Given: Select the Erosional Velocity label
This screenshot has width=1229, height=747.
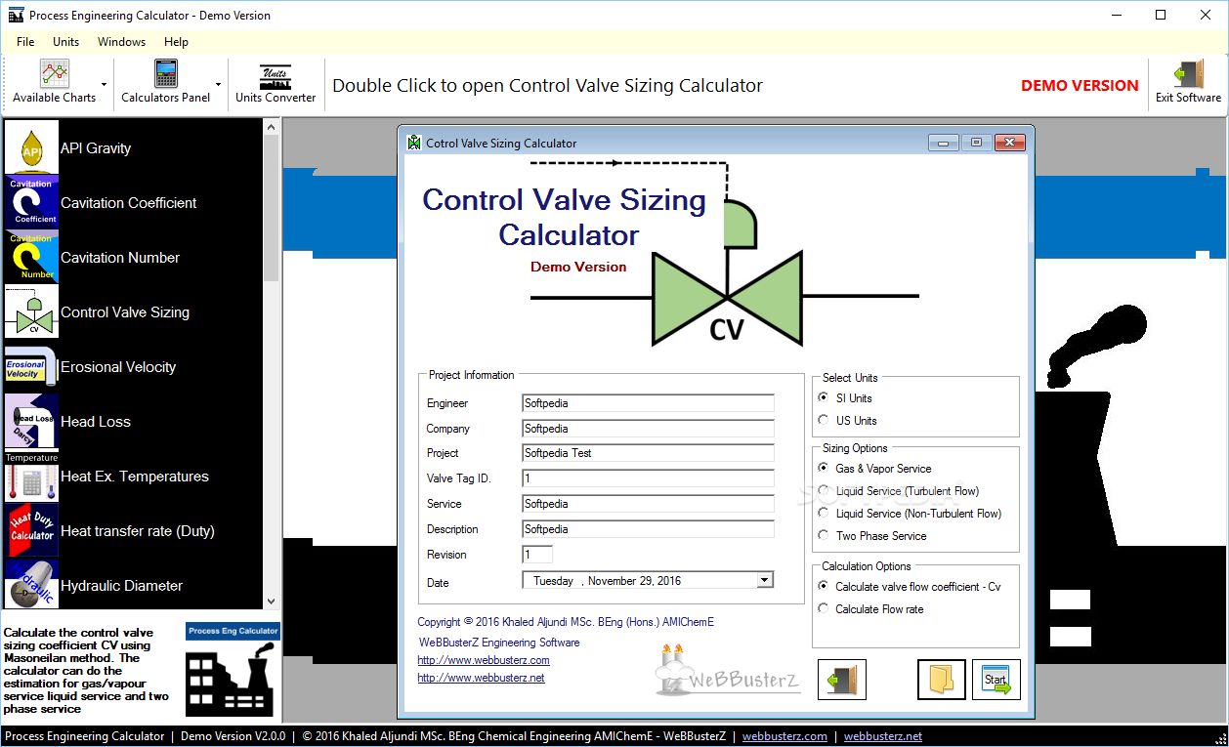Looking at the screenshot, I should (x=118, y=367).
